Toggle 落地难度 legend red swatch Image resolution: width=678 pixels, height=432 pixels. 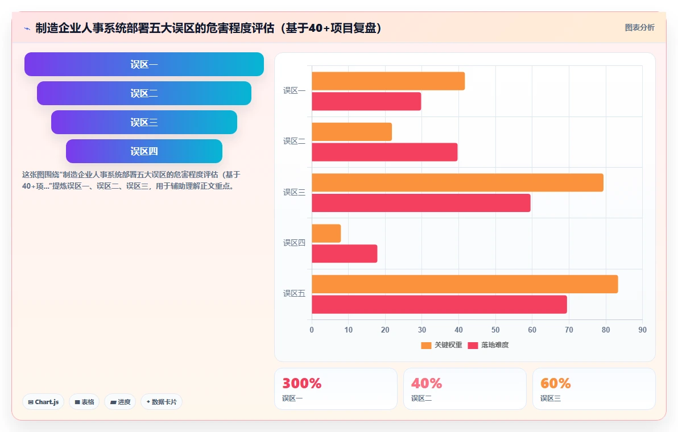click(x=473, y=345)
